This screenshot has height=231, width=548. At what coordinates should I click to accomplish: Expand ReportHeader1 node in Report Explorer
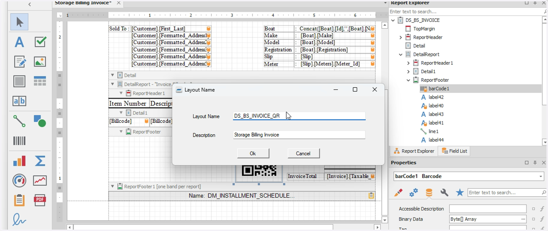pos(408,63)
